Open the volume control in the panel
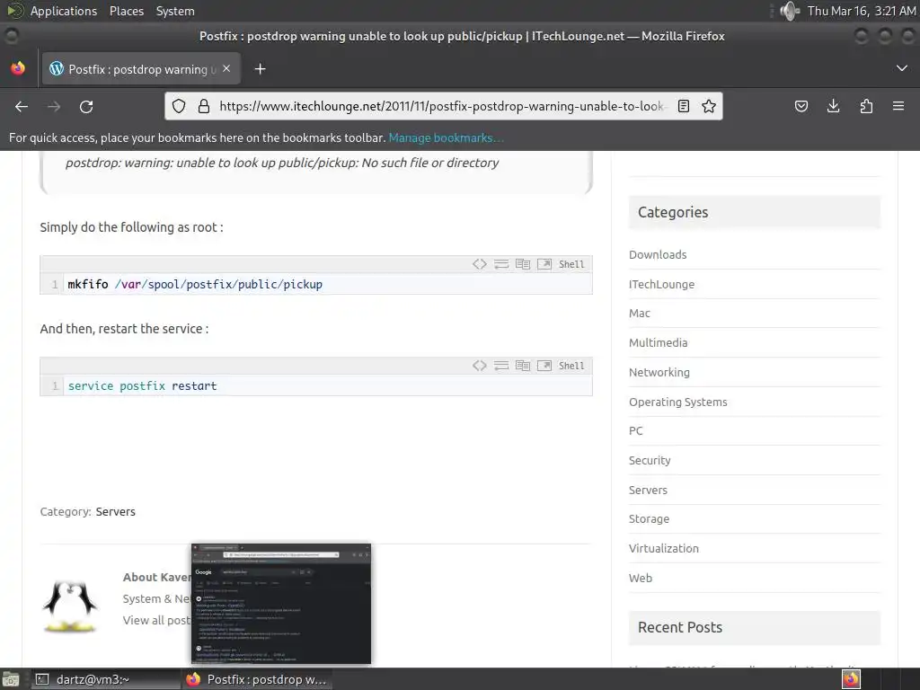Image resolution: width=920 pixels, height=690 pixels. pyautogui.click(x=790, y=11)
